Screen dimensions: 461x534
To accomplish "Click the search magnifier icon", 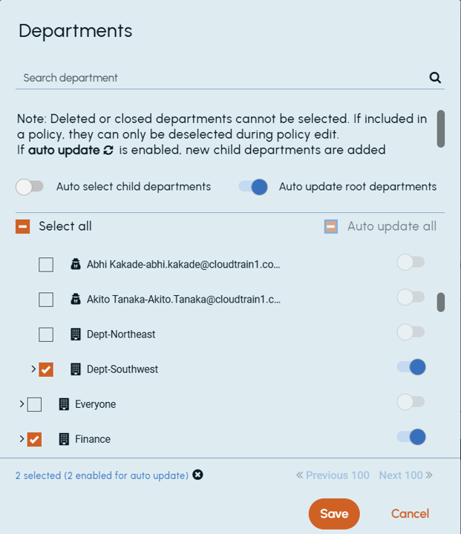I will coord(435,78).
